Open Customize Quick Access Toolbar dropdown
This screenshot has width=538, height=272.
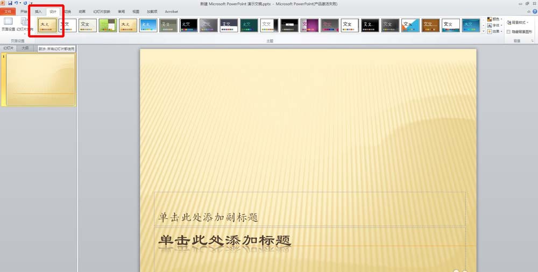(31, 3)
